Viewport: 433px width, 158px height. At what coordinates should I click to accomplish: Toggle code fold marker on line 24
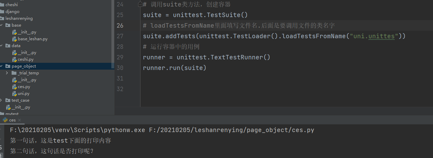tap(140, 4)
